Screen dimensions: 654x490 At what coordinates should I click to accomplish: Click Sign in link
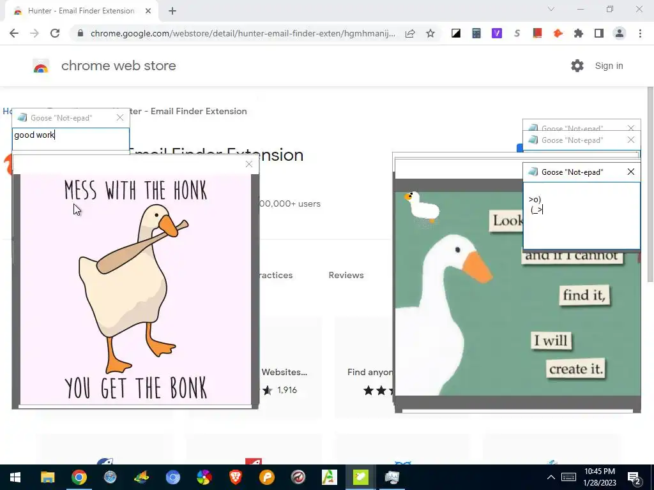click(609, 66)
